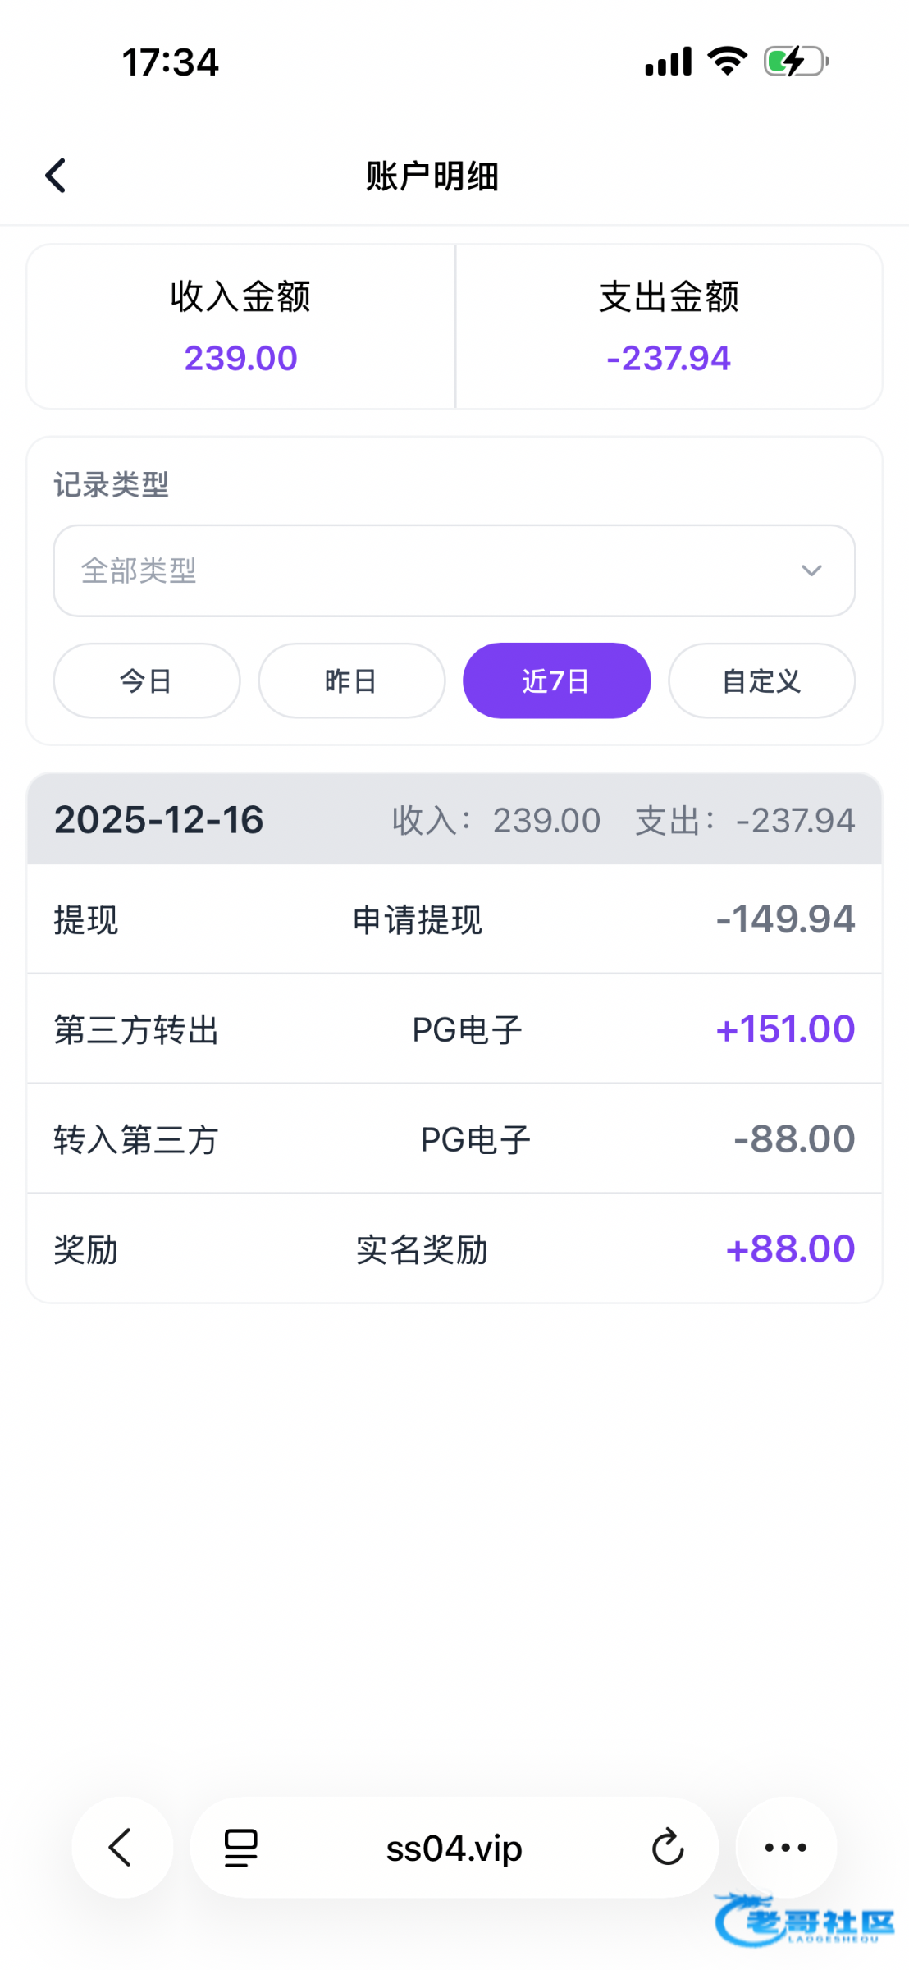The height and width of the screenshot is (1970, 909).
Task: Select the 今日 date filter
Action: click(x=146, y=680)
